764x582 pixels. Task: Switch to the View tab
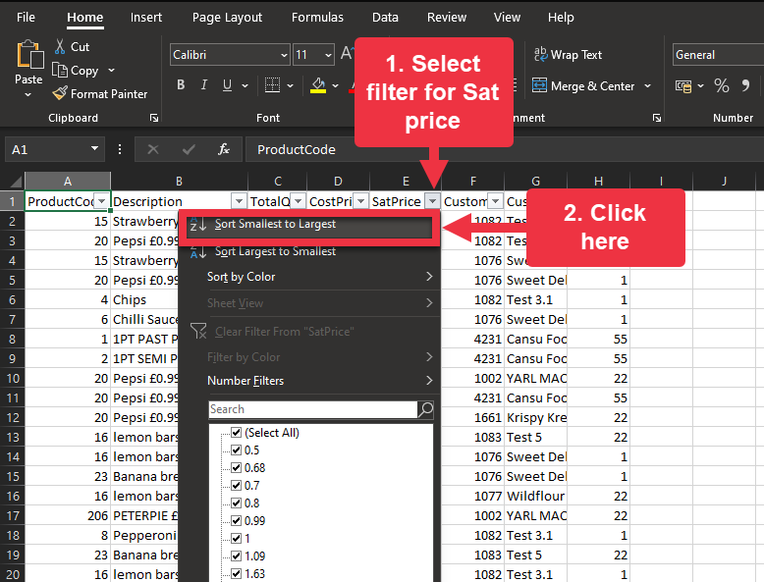(507, 18)
